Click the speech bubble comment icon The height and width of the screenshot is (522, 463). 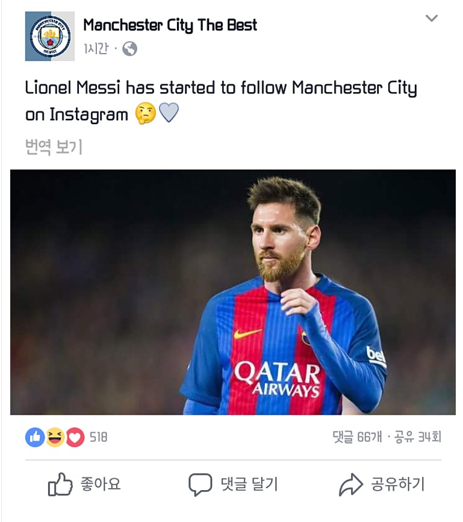[x=200, y=485]
